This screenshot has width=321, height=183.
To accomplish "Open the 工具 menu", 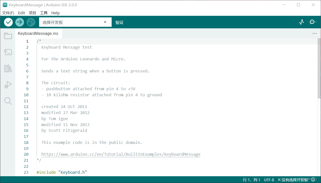I will pyautogui.click(x=44, y=13).
